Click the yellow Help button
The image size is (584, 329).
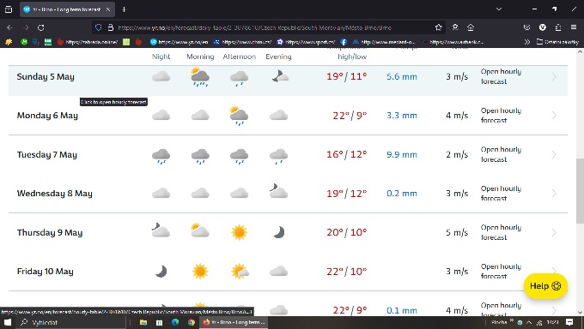pyautogui.click(x=545, y=286)
